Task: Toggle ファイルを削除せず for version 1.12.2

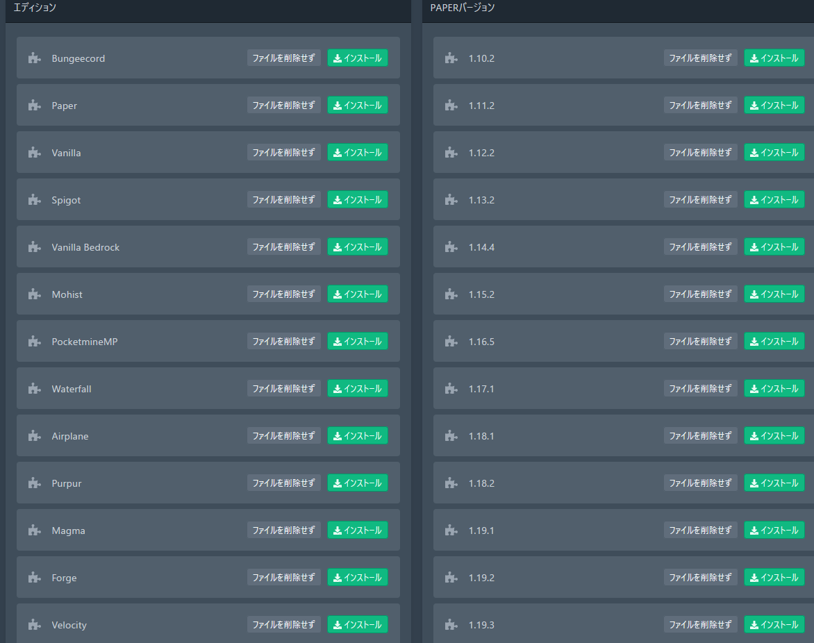Action: point(700,153)
